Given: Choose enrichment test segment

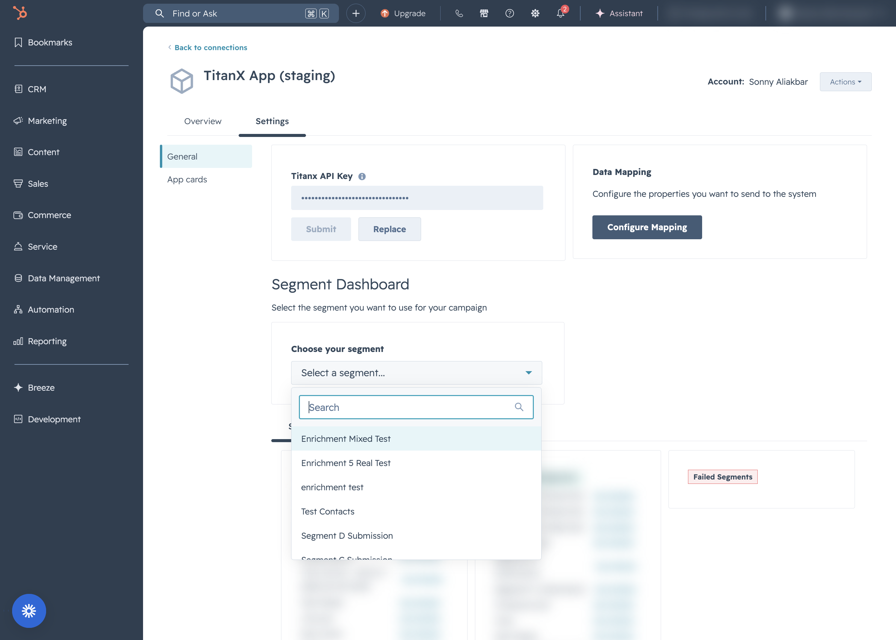Looking at the screenshot, I should tap(416, 487).
